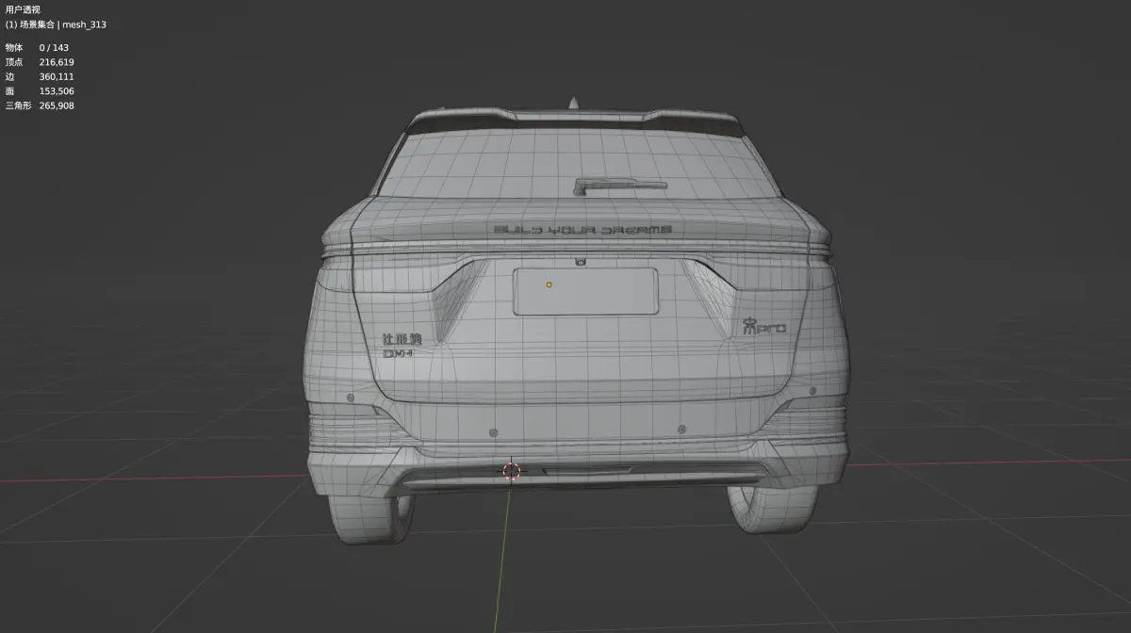The height and width of the screenshot is (633, 1131).
Task: Click the 三角形 265,908 statistic
Action: [40, 105]
